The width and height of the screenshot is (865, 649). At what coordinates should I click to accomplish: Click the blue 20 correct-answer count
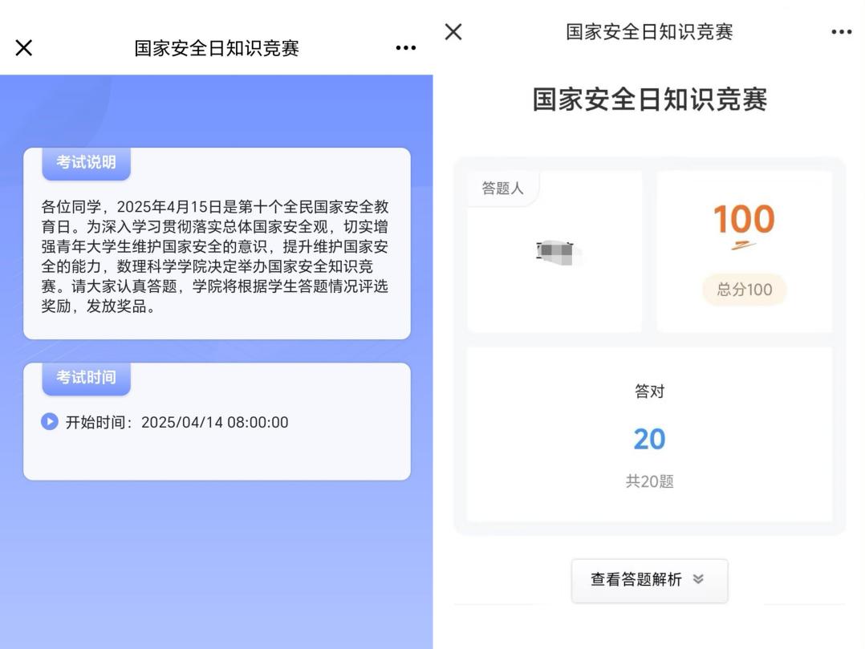pos(649,439)
